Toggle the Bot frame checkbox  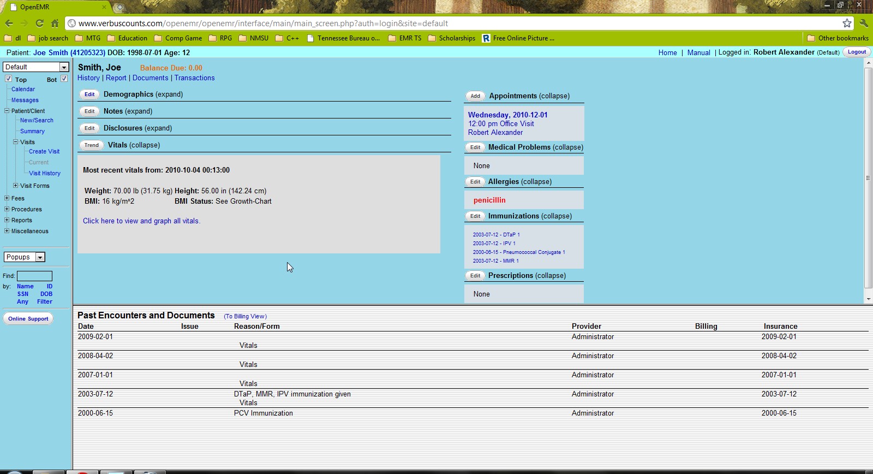pos(64,79)
